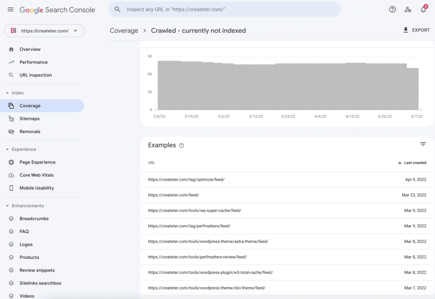
Task: Select the wp-super-cache/feed URL row
Action: 287,211
